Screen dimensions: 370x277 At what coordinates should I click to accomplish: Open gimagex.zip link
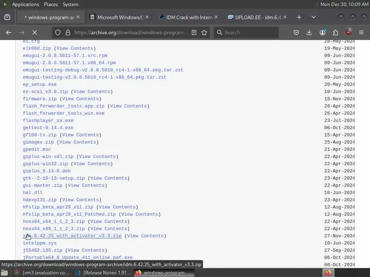click(38, 142)
